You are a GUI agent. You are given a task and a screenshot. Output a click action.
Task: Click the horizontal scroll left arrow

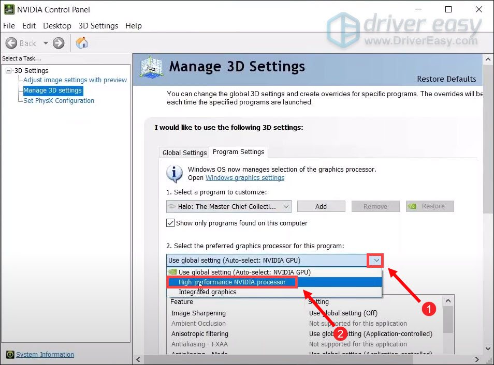[x=138, y=359]
